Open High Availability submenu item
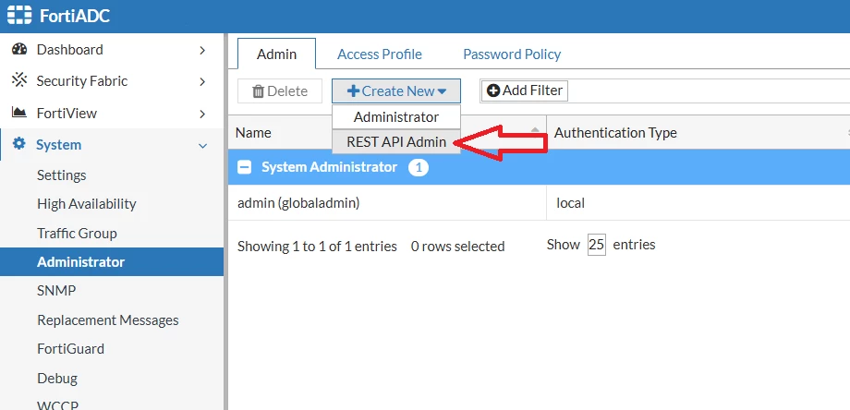Image resolution: width=850 pixels, height=410 pixels. click(x=86, y=204)
